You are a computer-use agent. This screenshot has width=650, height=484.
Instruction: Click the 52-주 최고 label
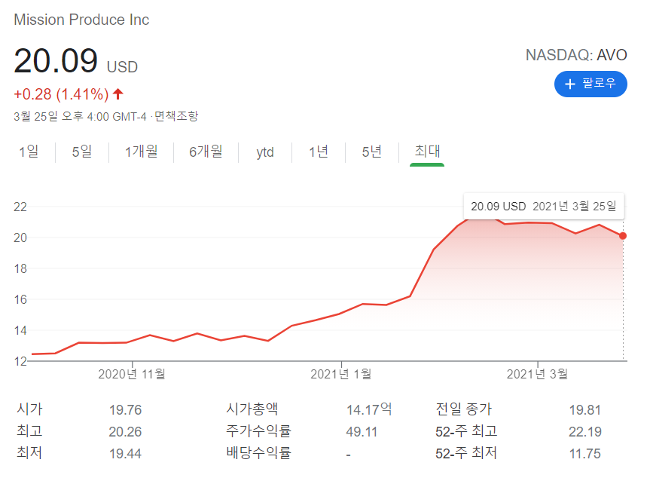tap(466, 431)
